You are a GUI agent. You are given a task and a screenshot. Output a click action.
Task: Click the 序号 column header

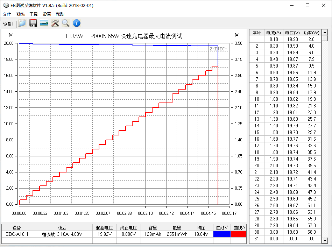256,33
